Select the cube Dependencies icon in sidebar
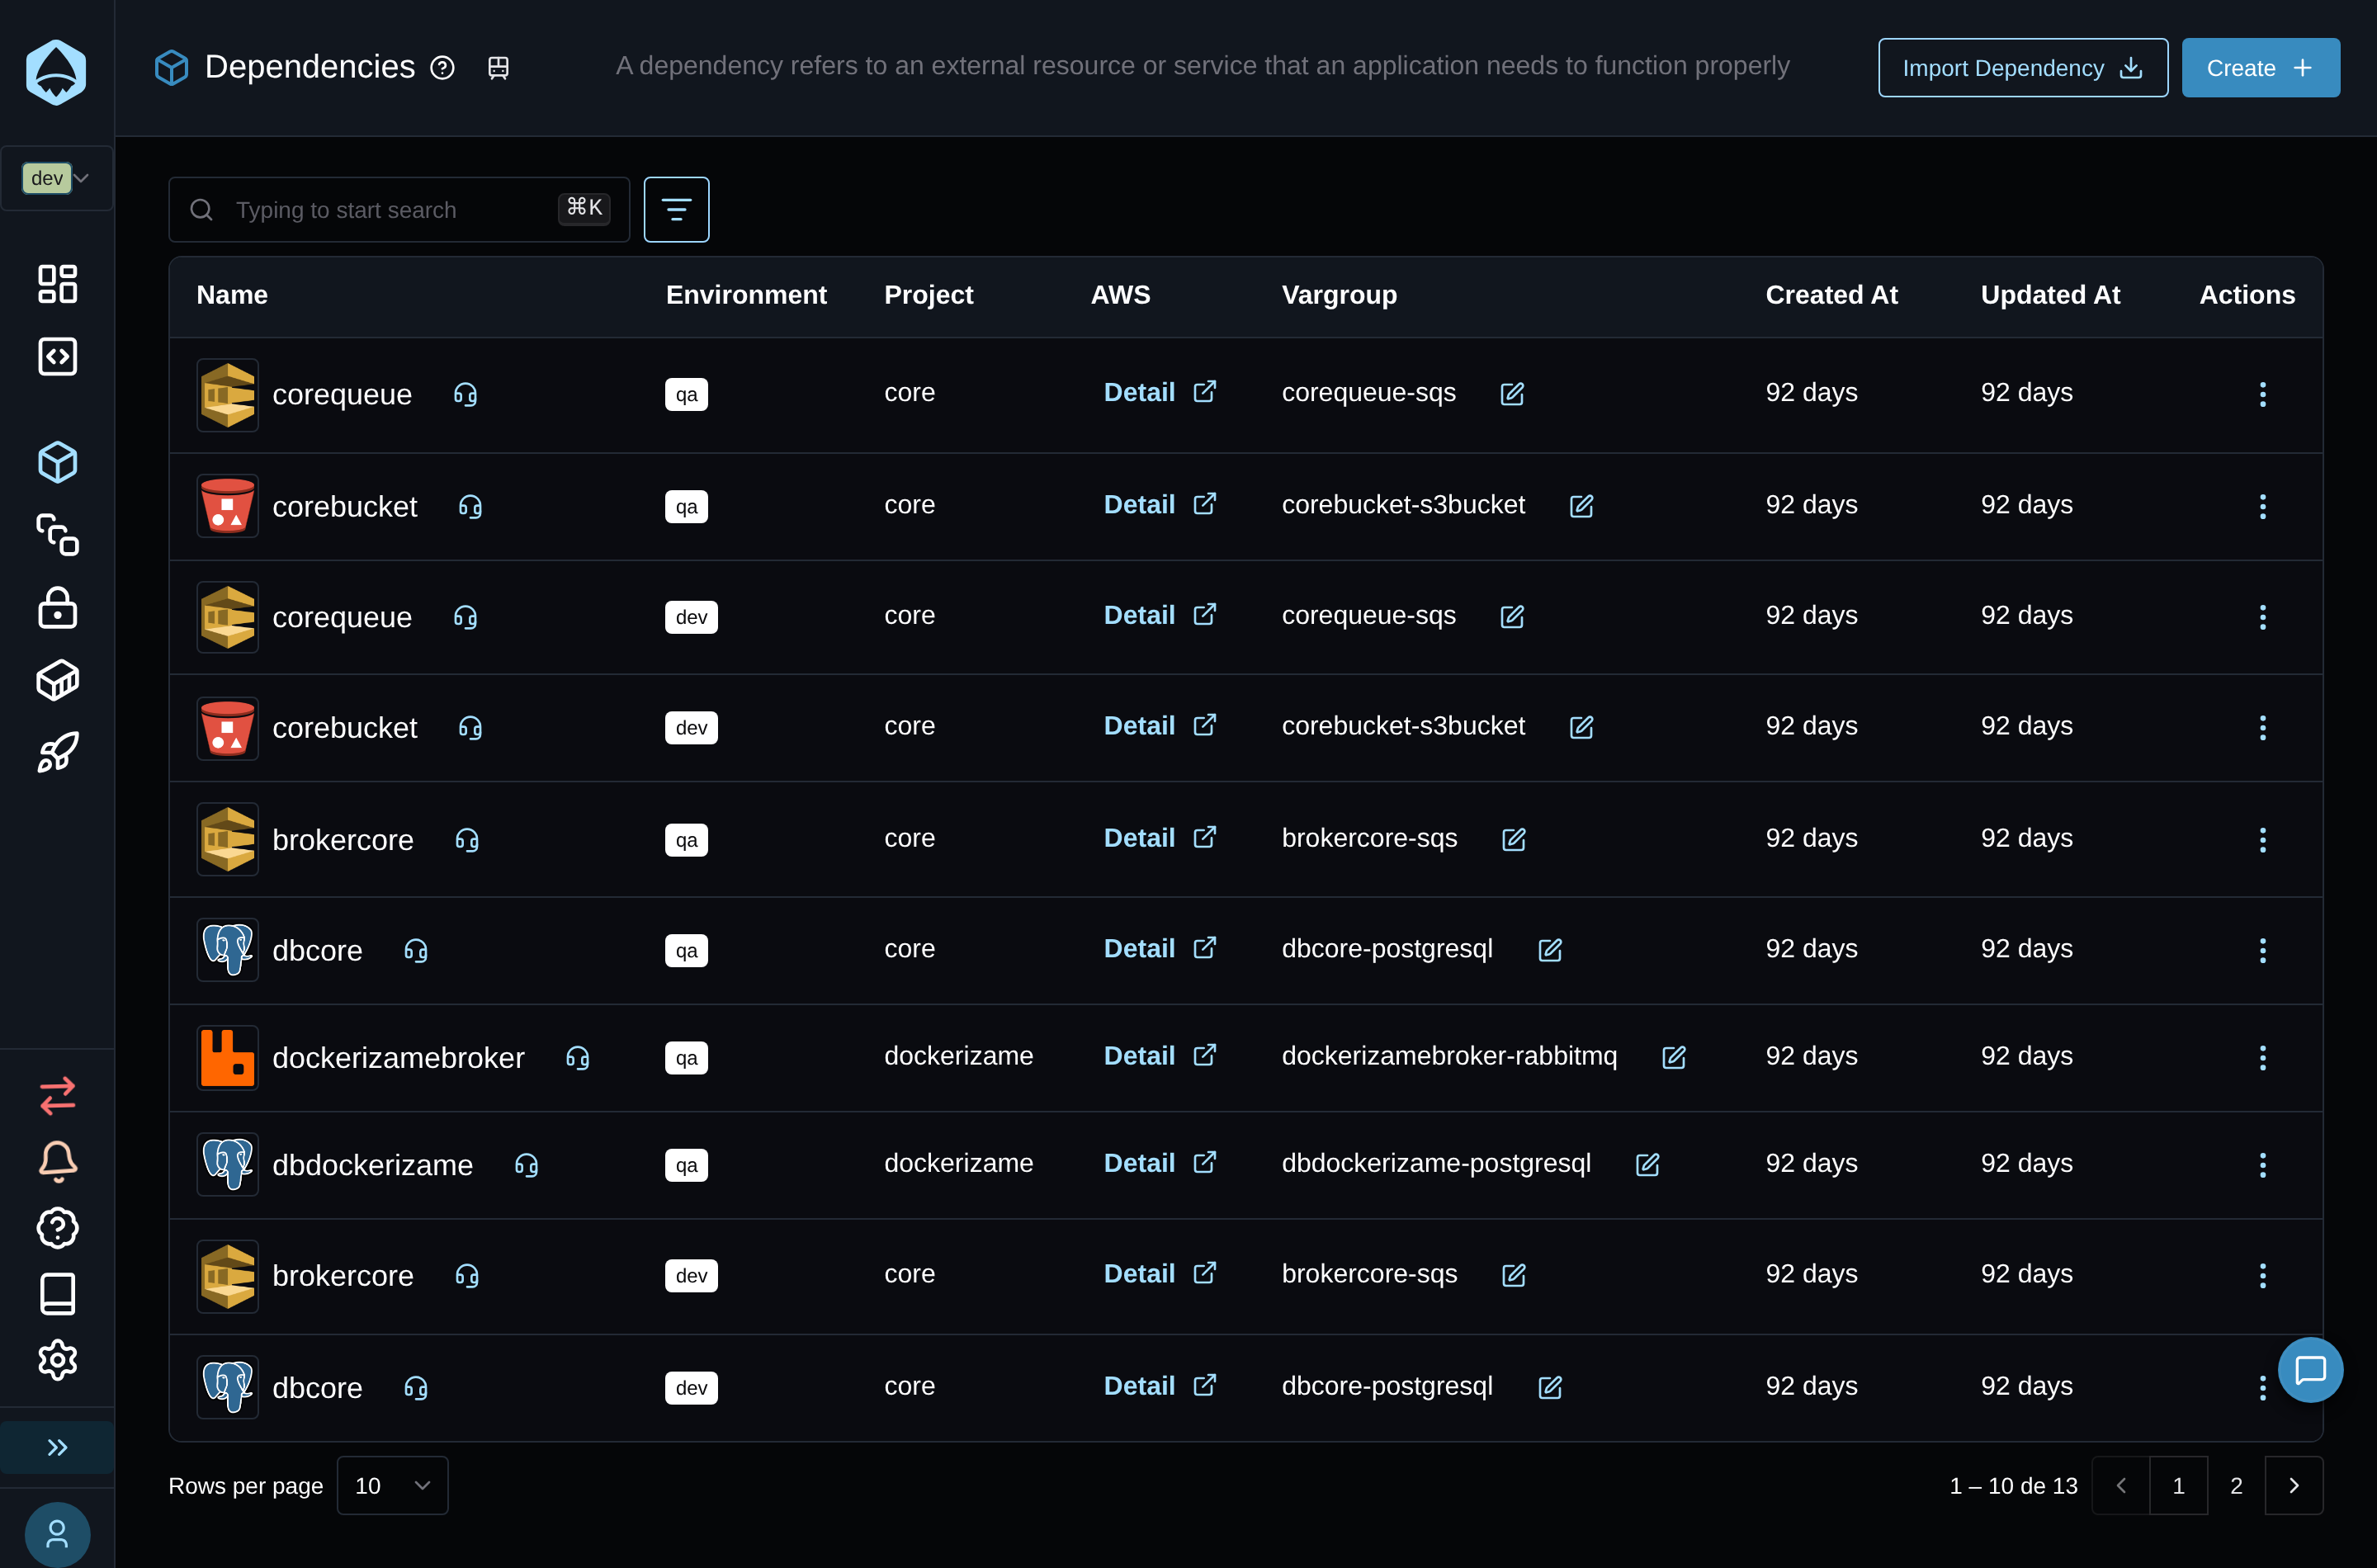This screenshot has width=2377, height=1568. [x=57, y=462]
